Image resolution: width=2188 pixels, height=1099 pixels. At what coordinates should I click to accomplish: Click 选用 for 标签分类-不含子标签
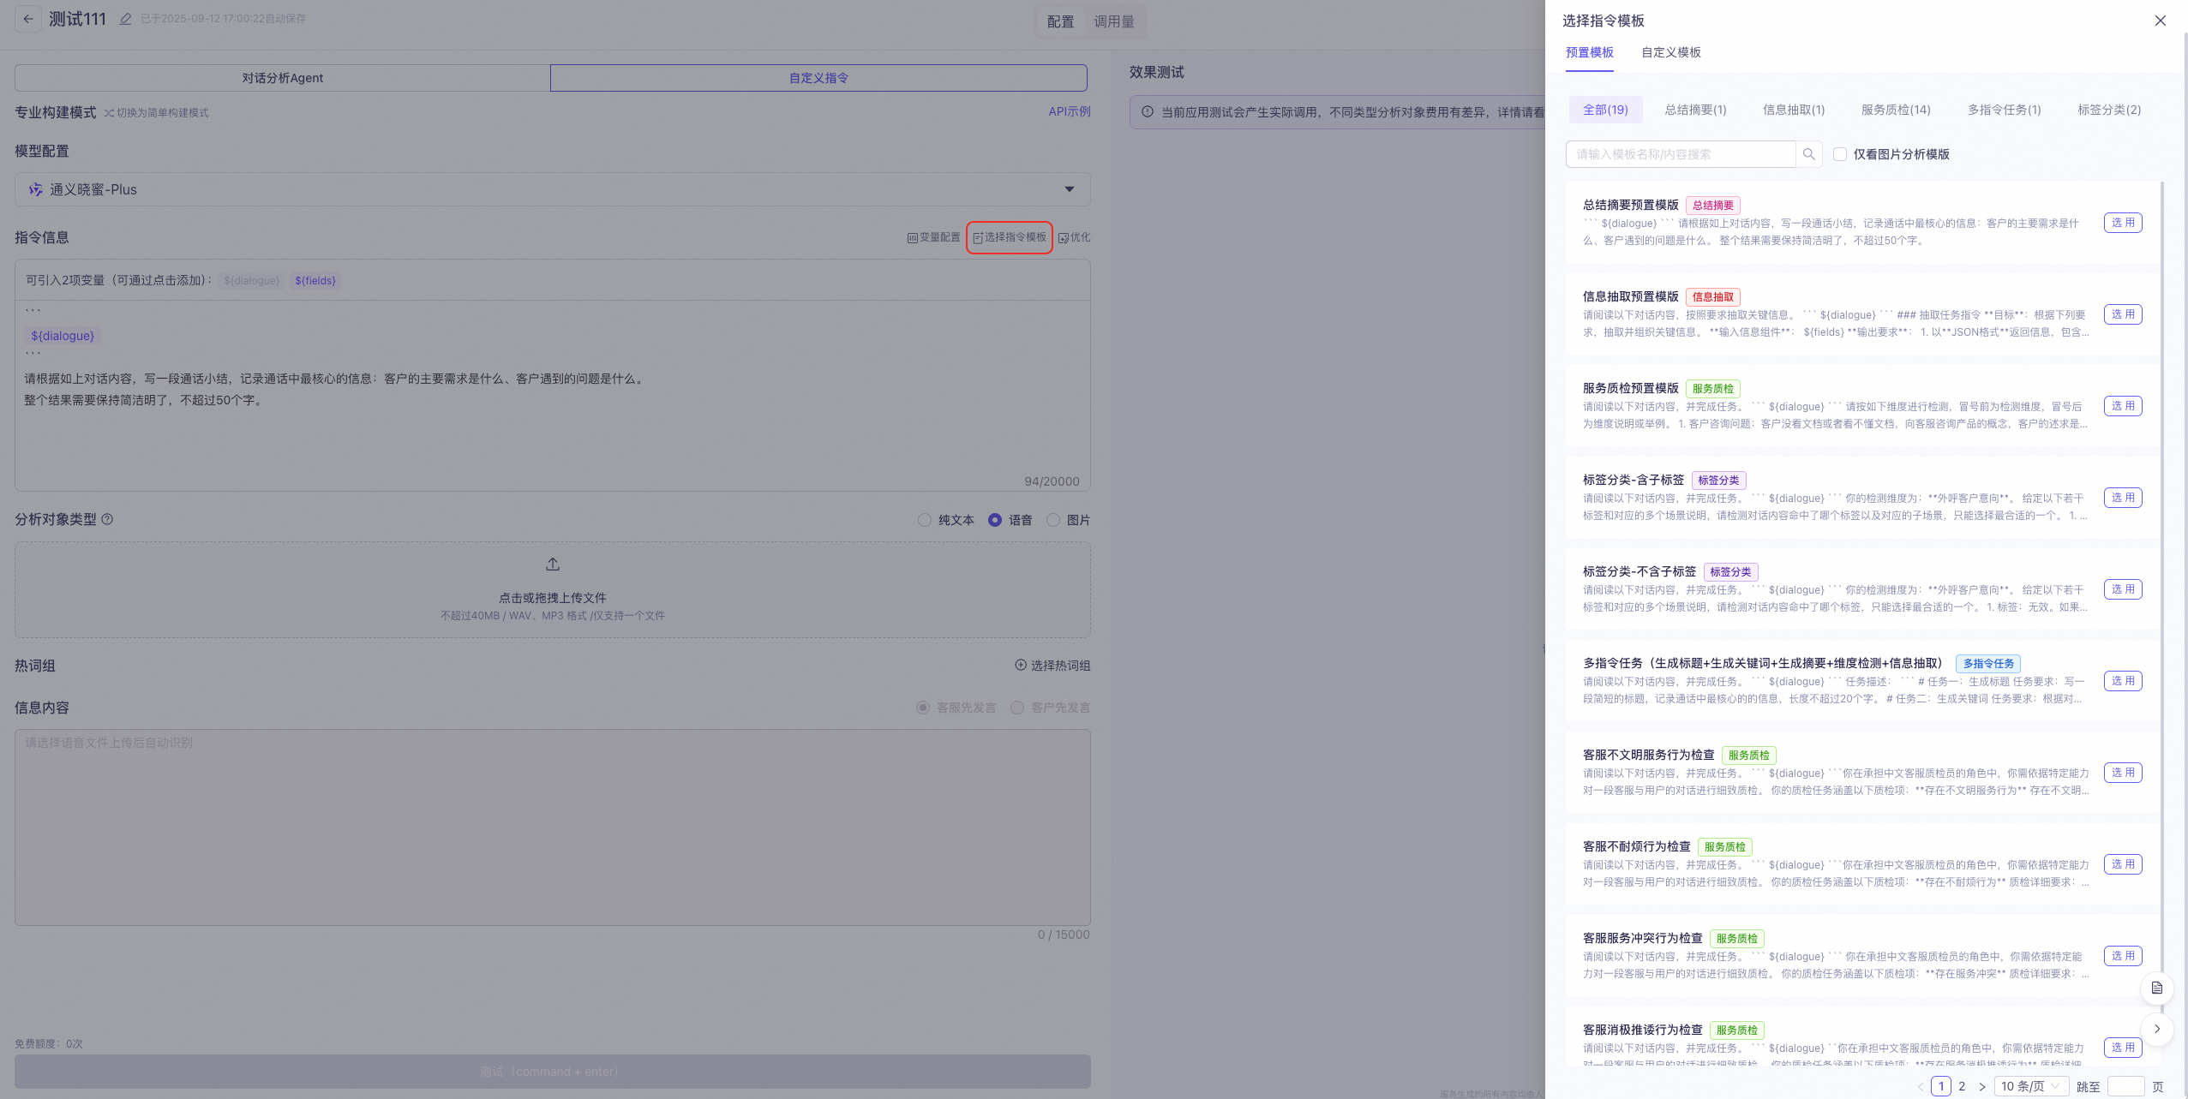point(2123,589)
